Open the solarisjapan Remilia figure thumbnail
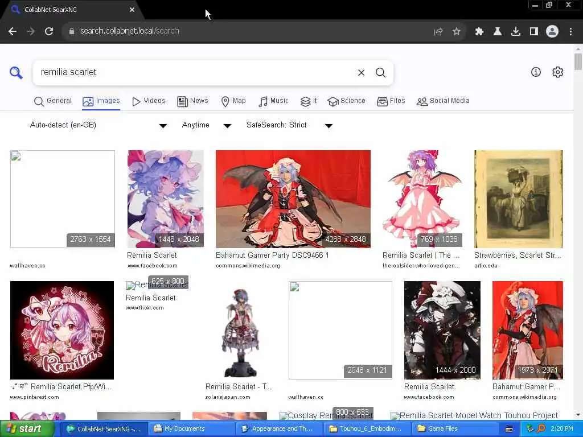This screenshot has width=583, height=437. coord(241,330)
